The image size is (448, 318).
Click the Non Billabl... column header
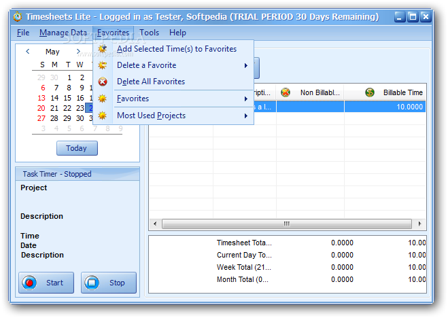(x=310, y=92)
